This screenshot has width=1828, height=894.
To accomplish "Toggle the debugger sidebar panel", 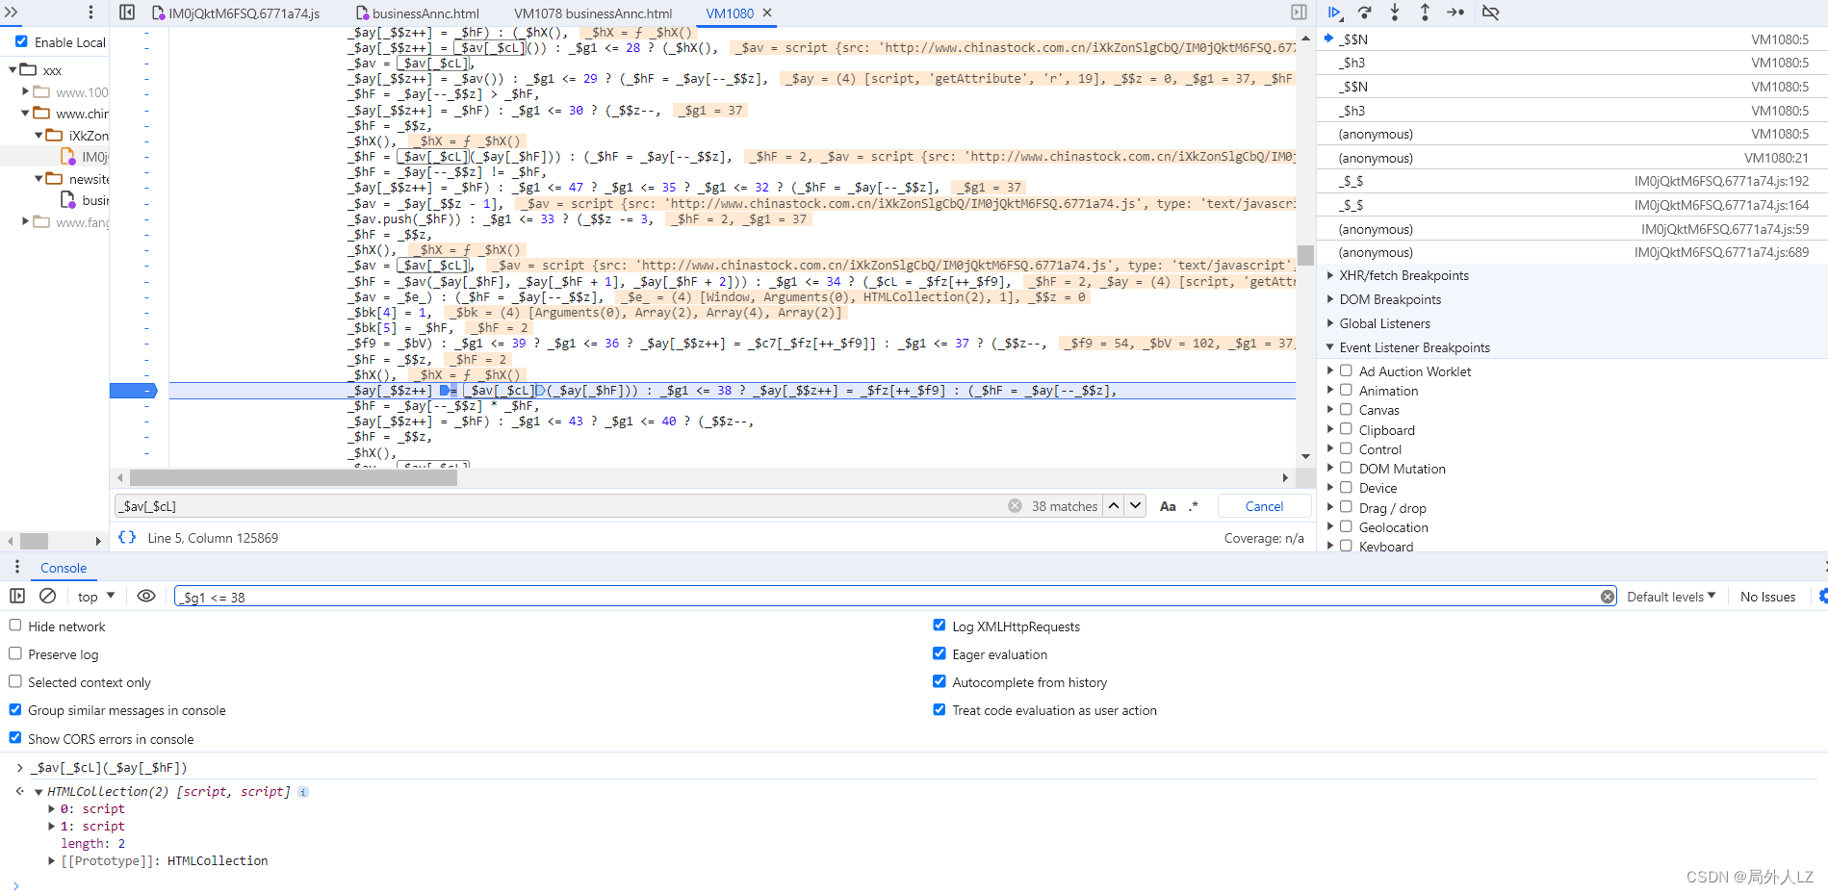I will 1299,13.
